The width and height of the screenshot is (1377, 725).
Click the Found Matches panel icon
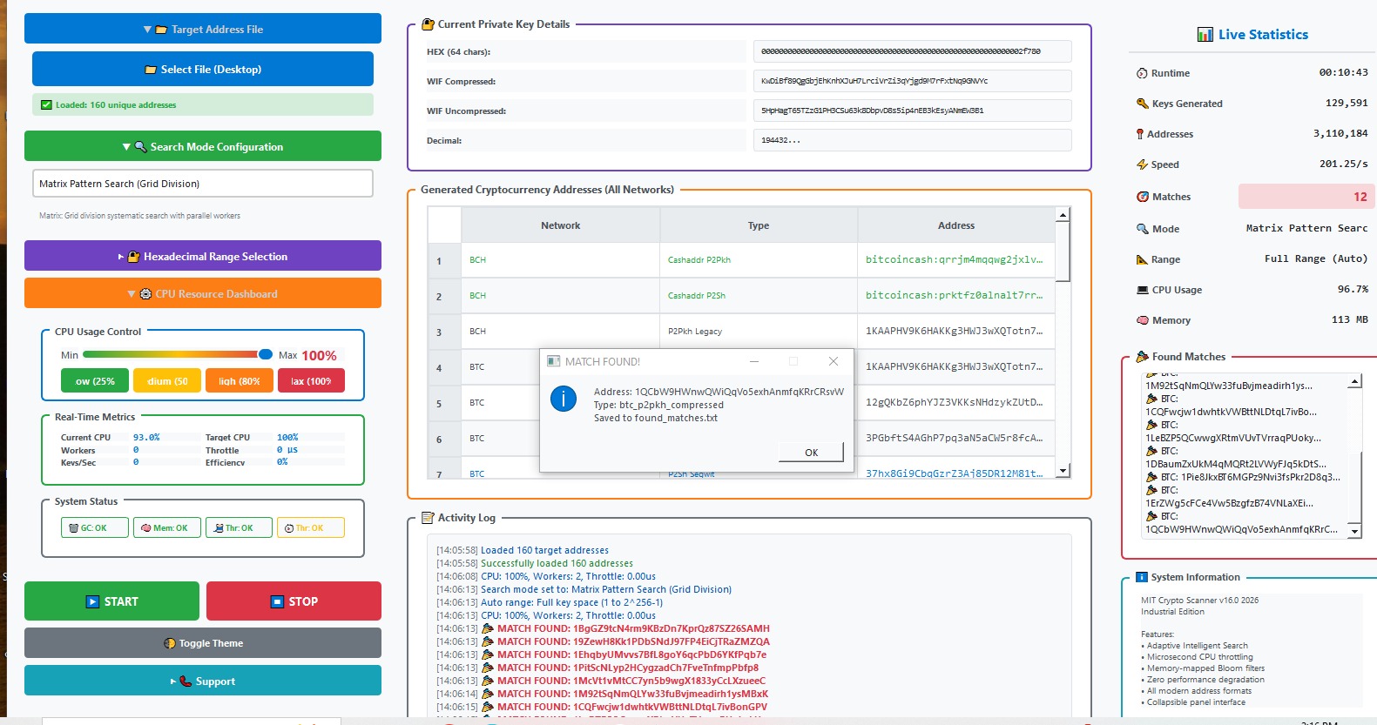pyautogui.click(x=1142, y=357)
